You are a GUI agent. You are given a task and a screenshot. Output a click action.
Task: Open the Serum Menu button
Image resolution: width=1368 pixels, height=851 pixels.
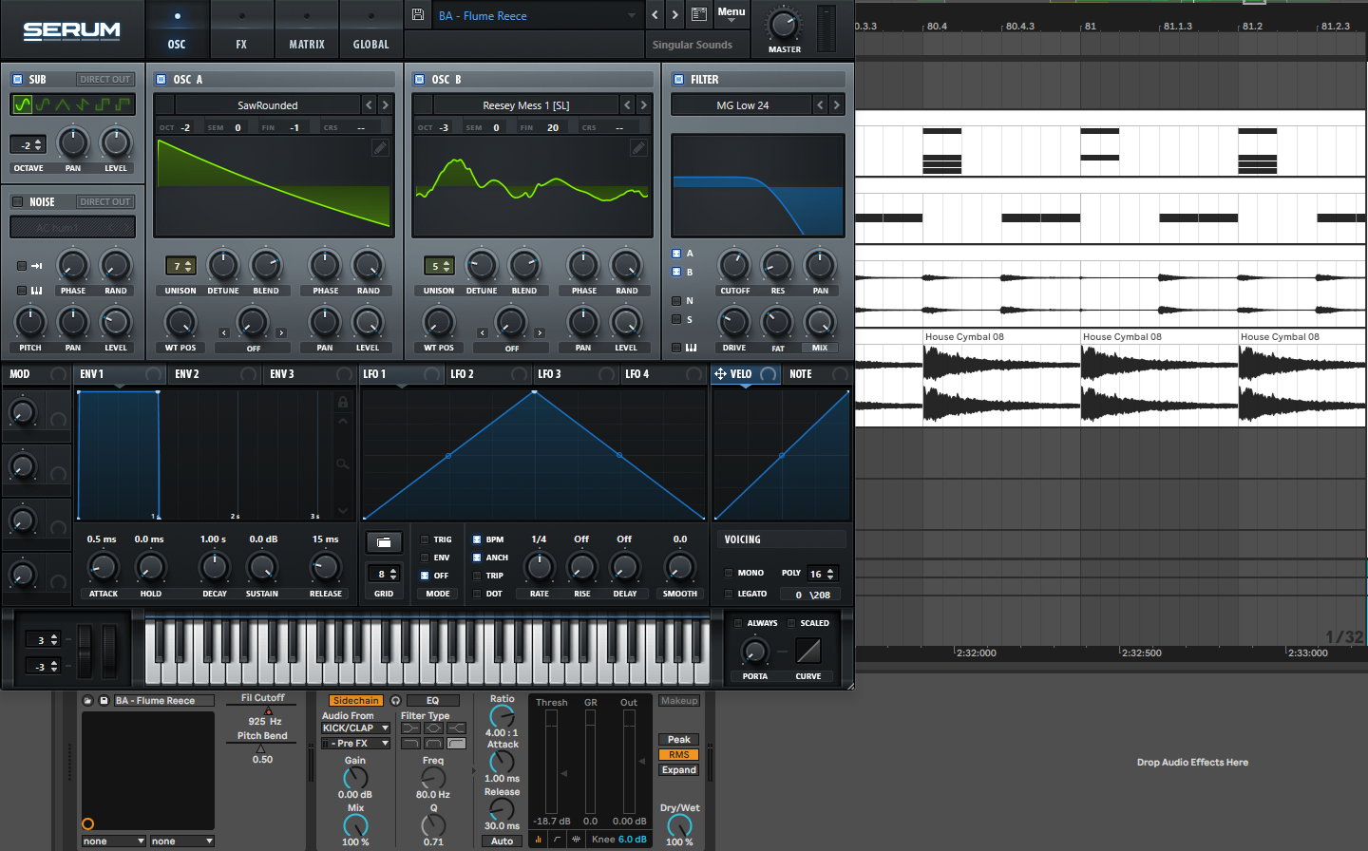[731, 14]
